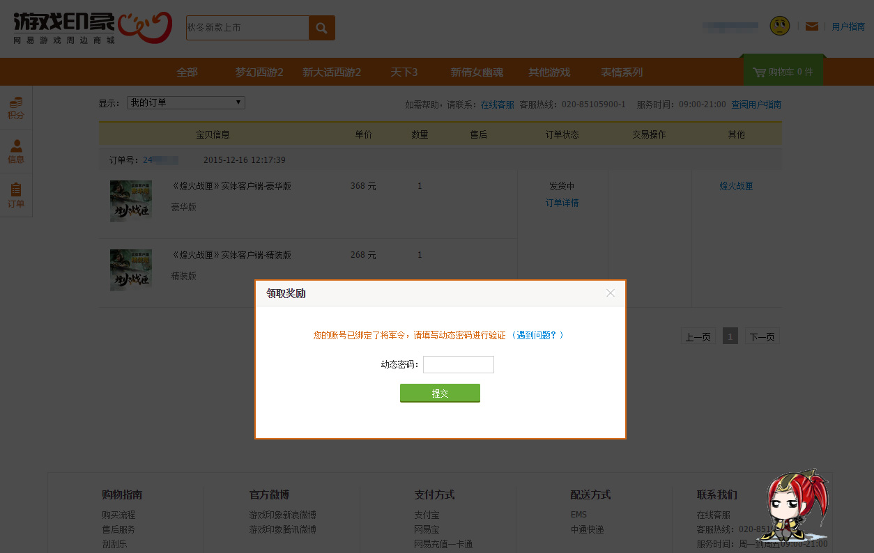The height and width of the screenshot is (553, 874).
Task: Click the green 提交 button
Action: pyautogui.click(x=440, y=394)
